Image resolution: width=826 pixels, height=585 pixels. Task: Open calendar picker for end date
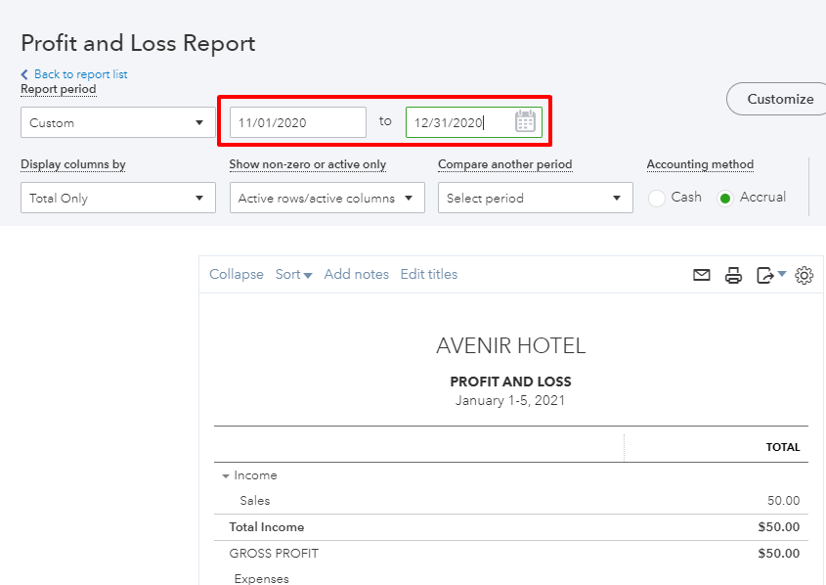click(525, 121)
